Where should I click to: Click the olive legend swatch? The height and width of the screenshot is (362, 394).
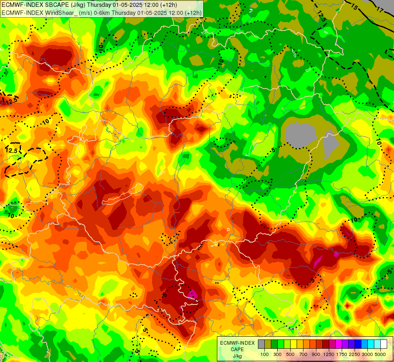(268, 344)
